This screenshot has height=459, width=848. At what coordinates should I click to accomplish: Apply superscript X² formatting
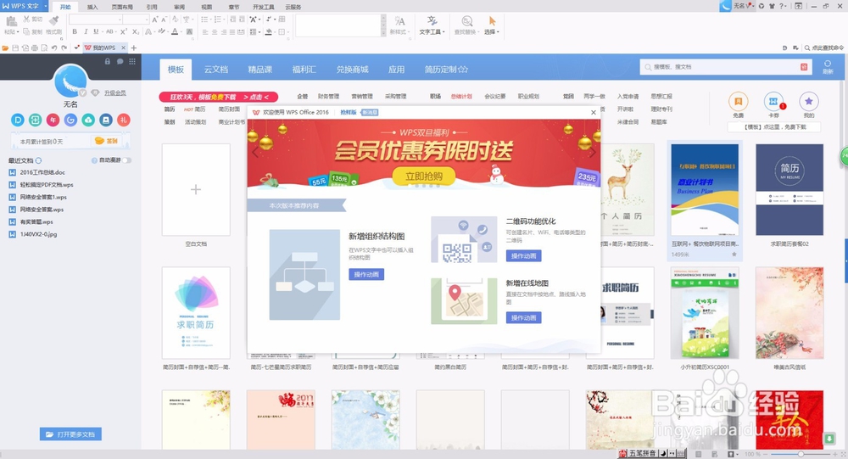click(124, 32)
